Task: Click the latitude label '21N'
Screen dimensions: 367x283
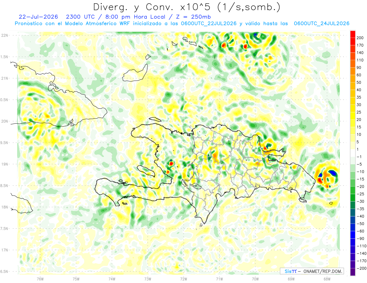Action: point(5,78)
